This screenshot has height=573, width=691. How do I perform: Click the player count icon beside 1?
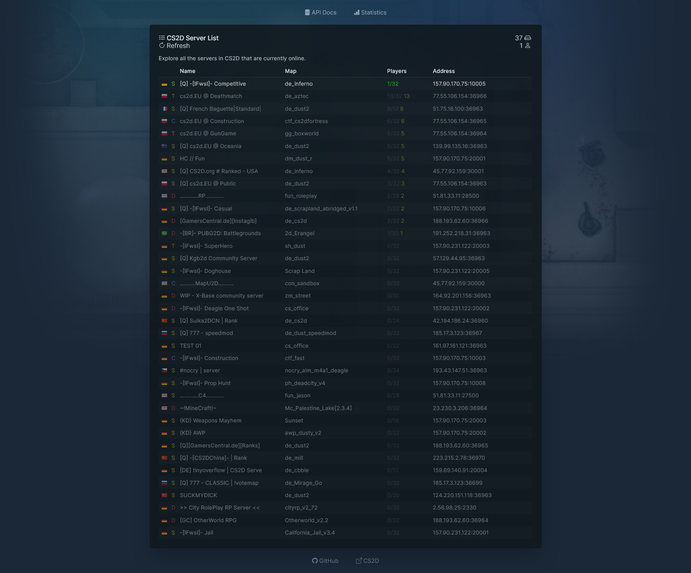click(528, 46)
